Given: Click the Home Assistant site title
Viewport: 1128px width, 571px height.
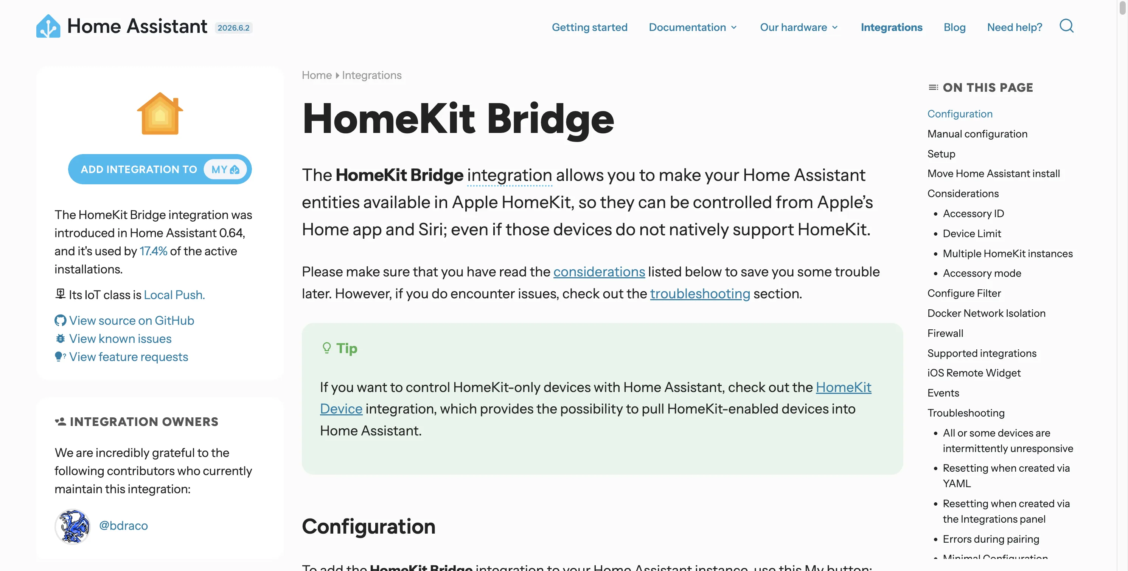Looking at the screenshot, I should 137,26.
